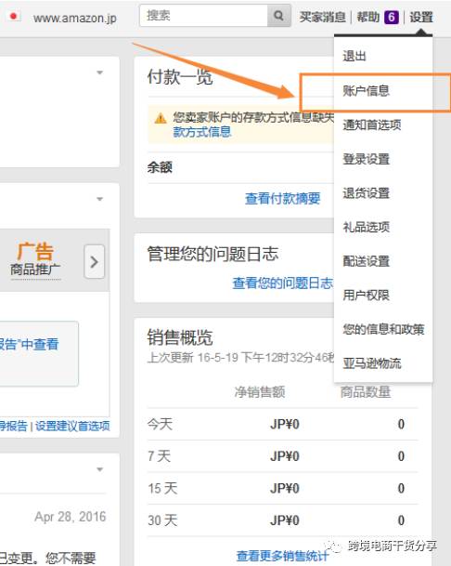This screenshot has height=566, width=451.
Task: Open 通知首选项 menu entry
Action: click(x=372, y=125)
